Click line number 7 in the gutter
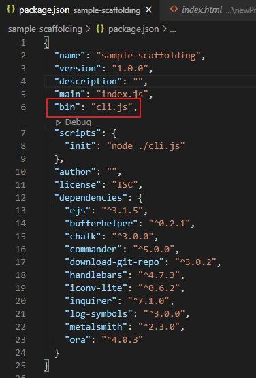The image size is (256, 378). 23,133
